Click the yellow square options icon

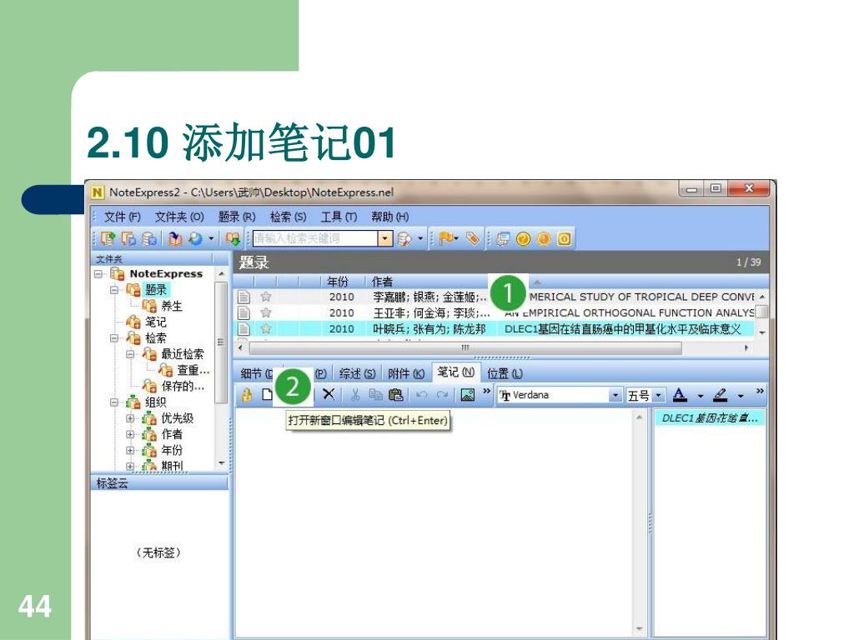click(x=565, y=238)
